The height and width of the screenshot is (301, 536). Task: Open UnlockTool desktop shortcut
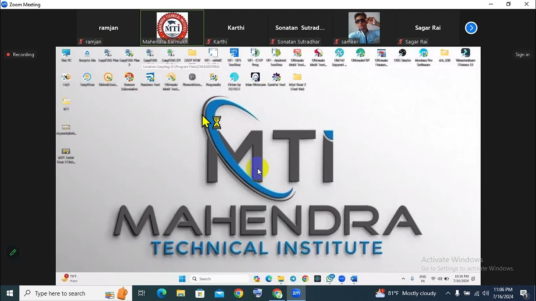(108, 80)
